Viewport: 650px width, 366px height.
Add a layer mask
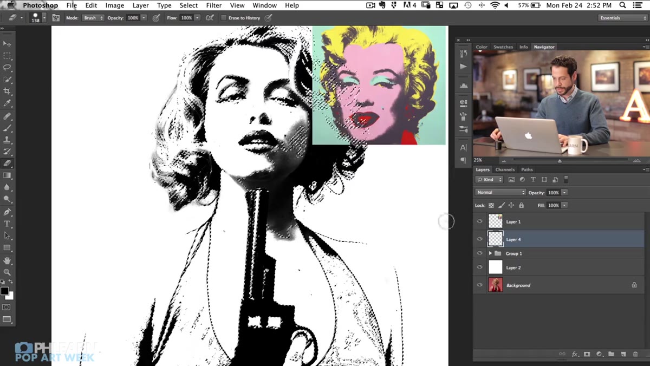587,354
